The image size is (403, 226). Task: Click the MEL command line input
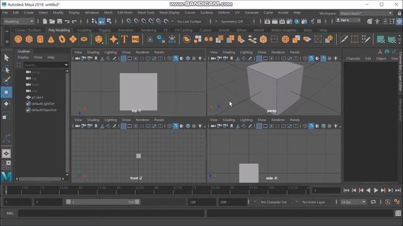coord(111,213)
